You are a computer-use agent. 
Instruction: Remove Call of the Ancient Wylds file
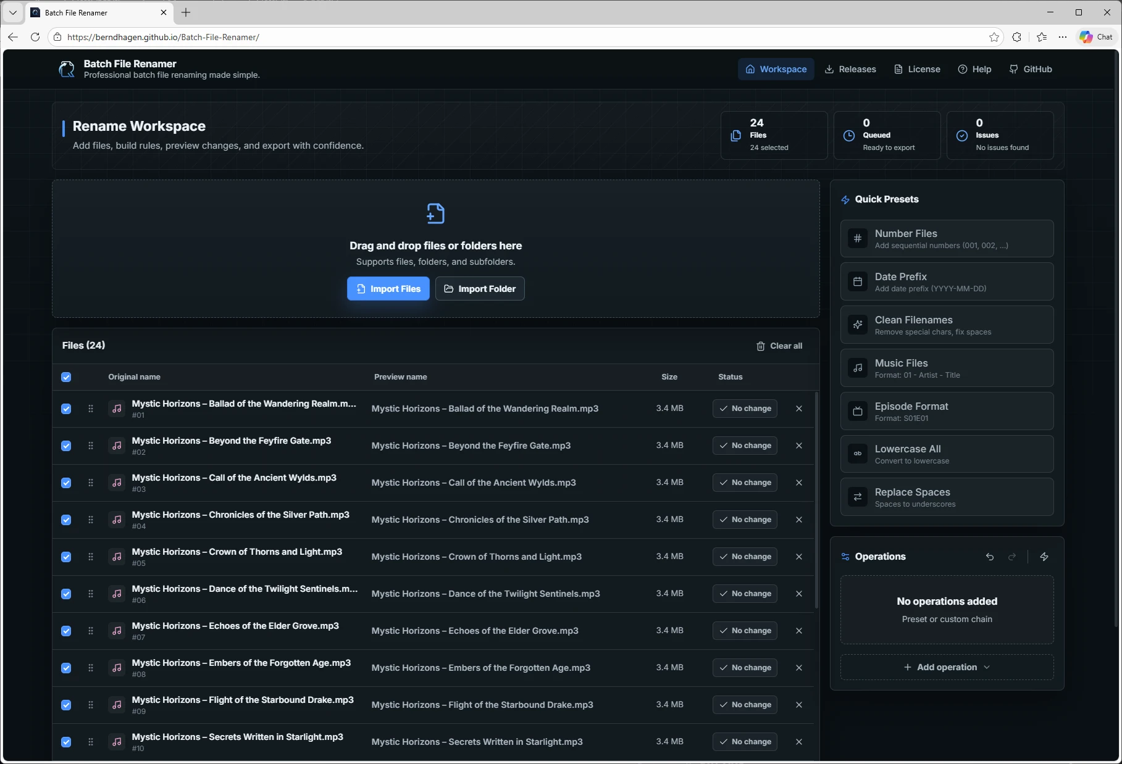tap(799, 483)
